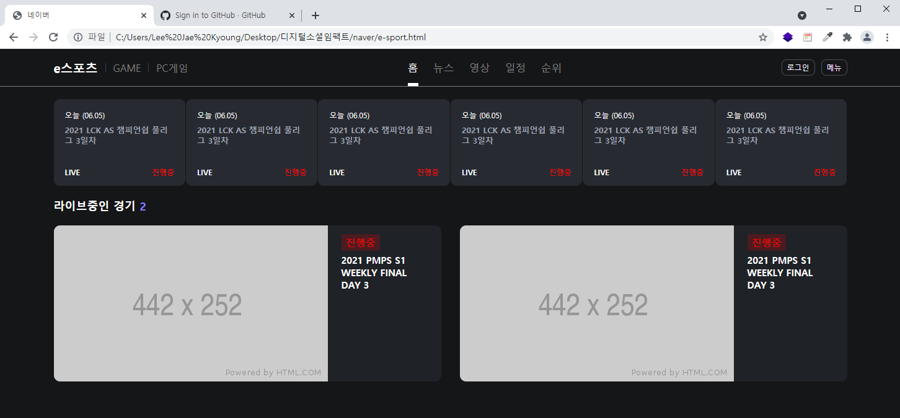Click the 메뉴 button
900x418 pixels.
point(834,67)
